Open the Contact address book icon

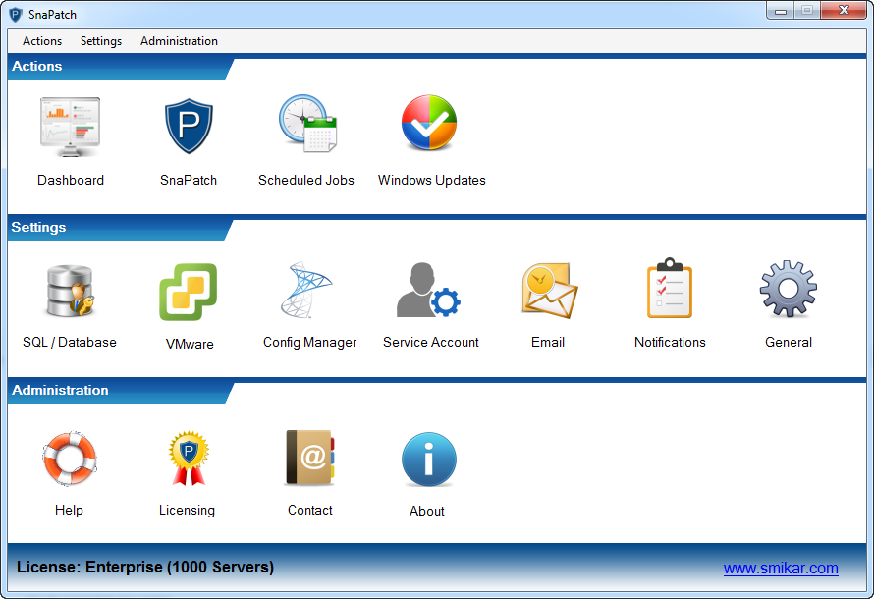[x=310, y=457]
